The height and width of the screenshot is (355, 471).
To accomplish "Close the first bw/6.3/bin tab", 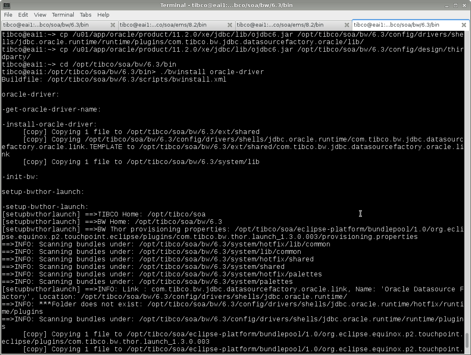I will click(113, 25).
